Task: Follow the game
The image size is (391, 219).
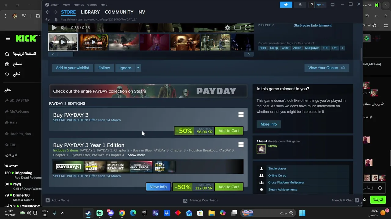Action: coord(104,68)
